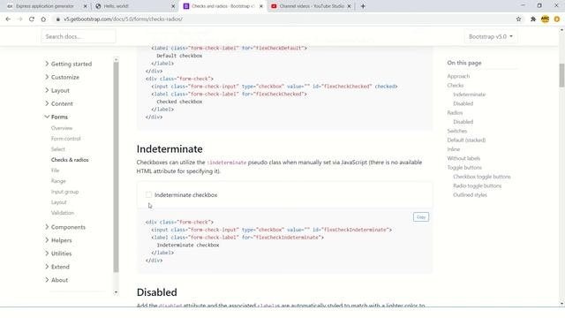Open Forms Overview page

pos(62,128)
